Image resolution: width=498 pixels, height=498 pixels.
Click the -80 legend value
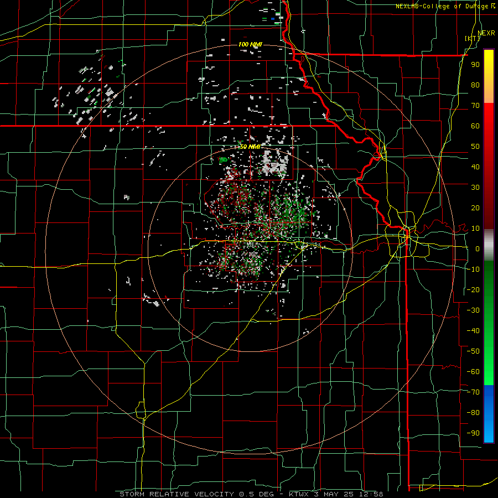click(x=473, y=413)
